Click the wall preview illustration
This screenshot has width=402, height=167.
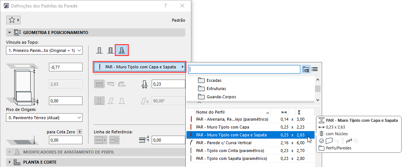coord(22,84)
